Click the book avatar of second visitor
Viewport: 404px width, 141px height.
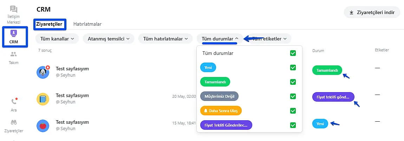(x=43, y=99)
